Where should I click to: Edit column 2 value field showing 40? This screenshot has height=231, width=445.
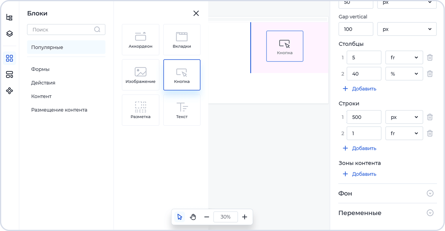click(364, 74)
